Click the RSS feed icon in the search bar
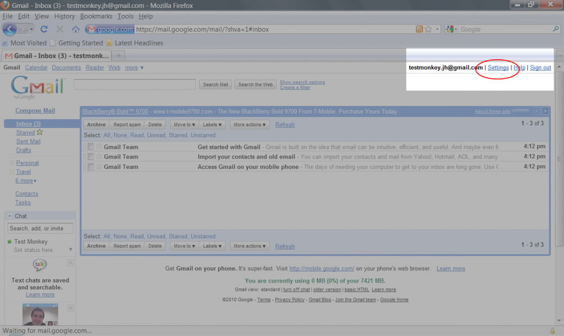Viewport: 564px width, 336px height. pyautogui.click(x=418, y=28)
